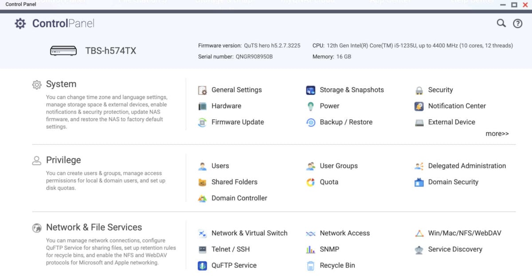Open Control Panel search

pos(501,23)
